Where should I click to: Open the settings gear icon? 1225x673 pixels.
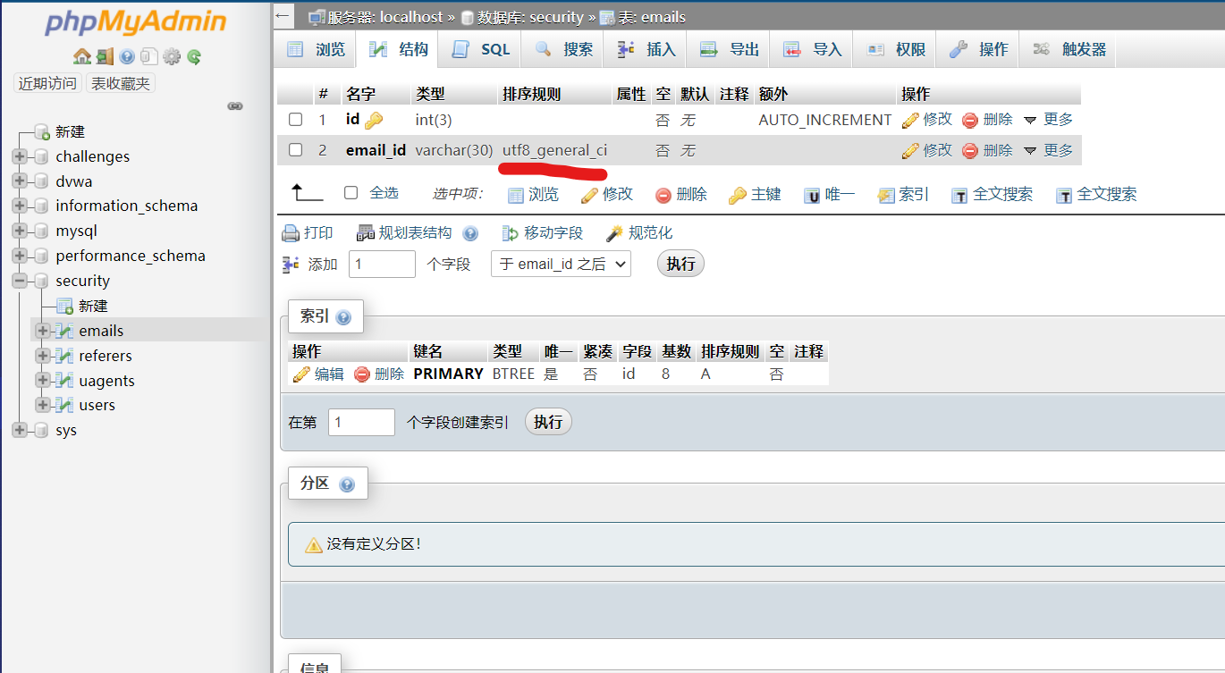171,55
